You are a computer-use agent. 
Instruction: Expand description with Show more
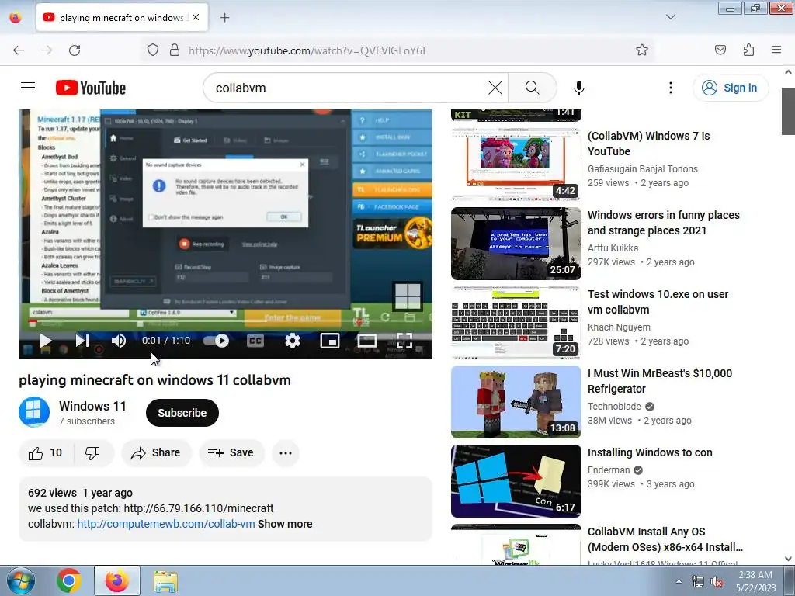285,524
